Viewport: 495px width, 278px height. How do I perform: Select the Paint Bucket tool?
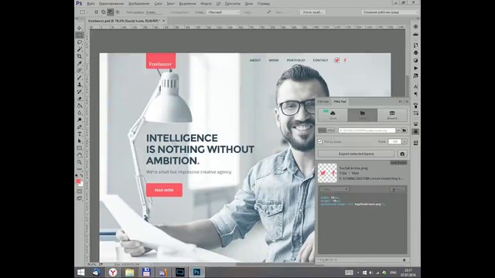coord(80,106)
